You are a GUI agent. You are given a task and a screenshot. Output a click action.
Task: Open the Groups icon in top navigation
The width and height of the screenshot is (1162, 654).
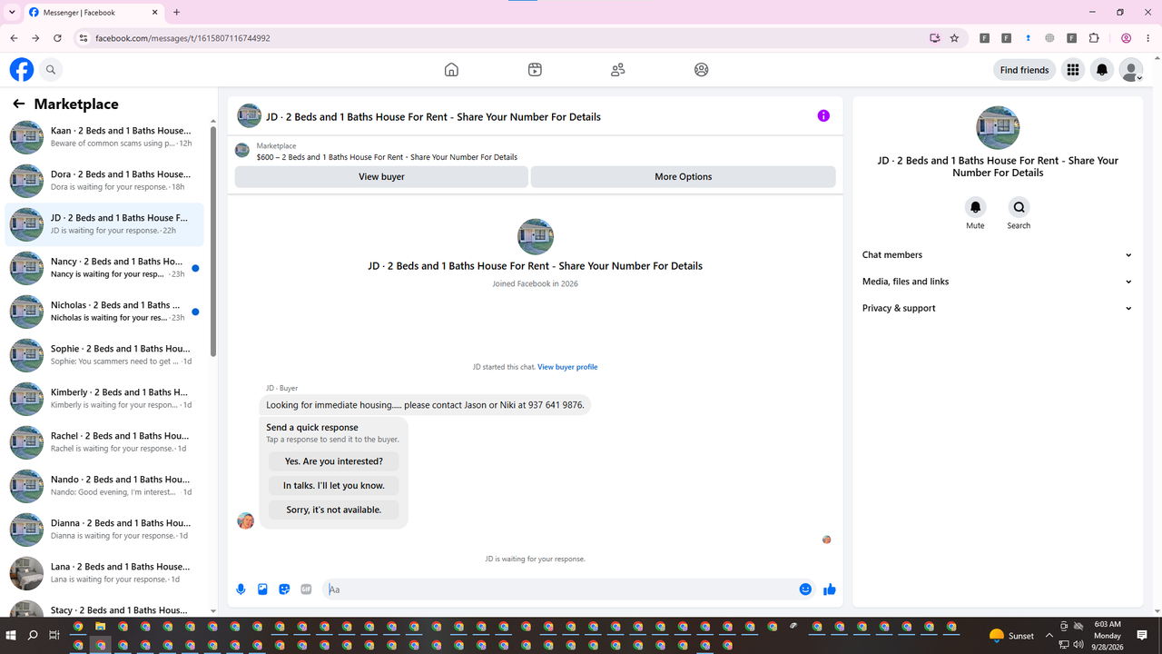702,70
